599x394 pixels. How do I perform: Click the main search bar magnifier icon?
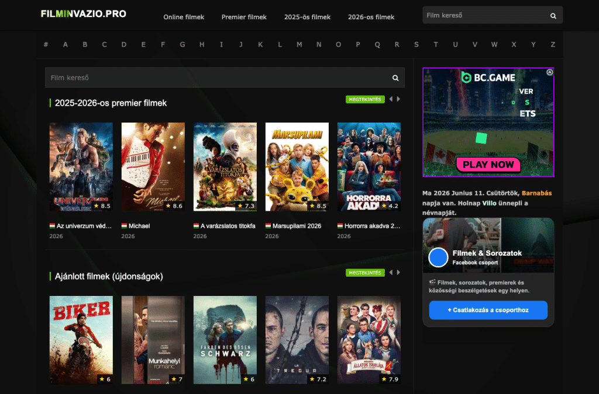point(395,78)
